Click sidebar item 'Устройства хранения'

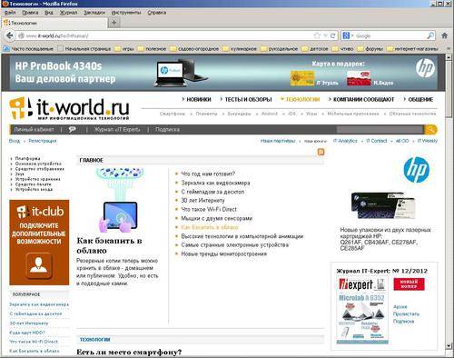(37, 179)
